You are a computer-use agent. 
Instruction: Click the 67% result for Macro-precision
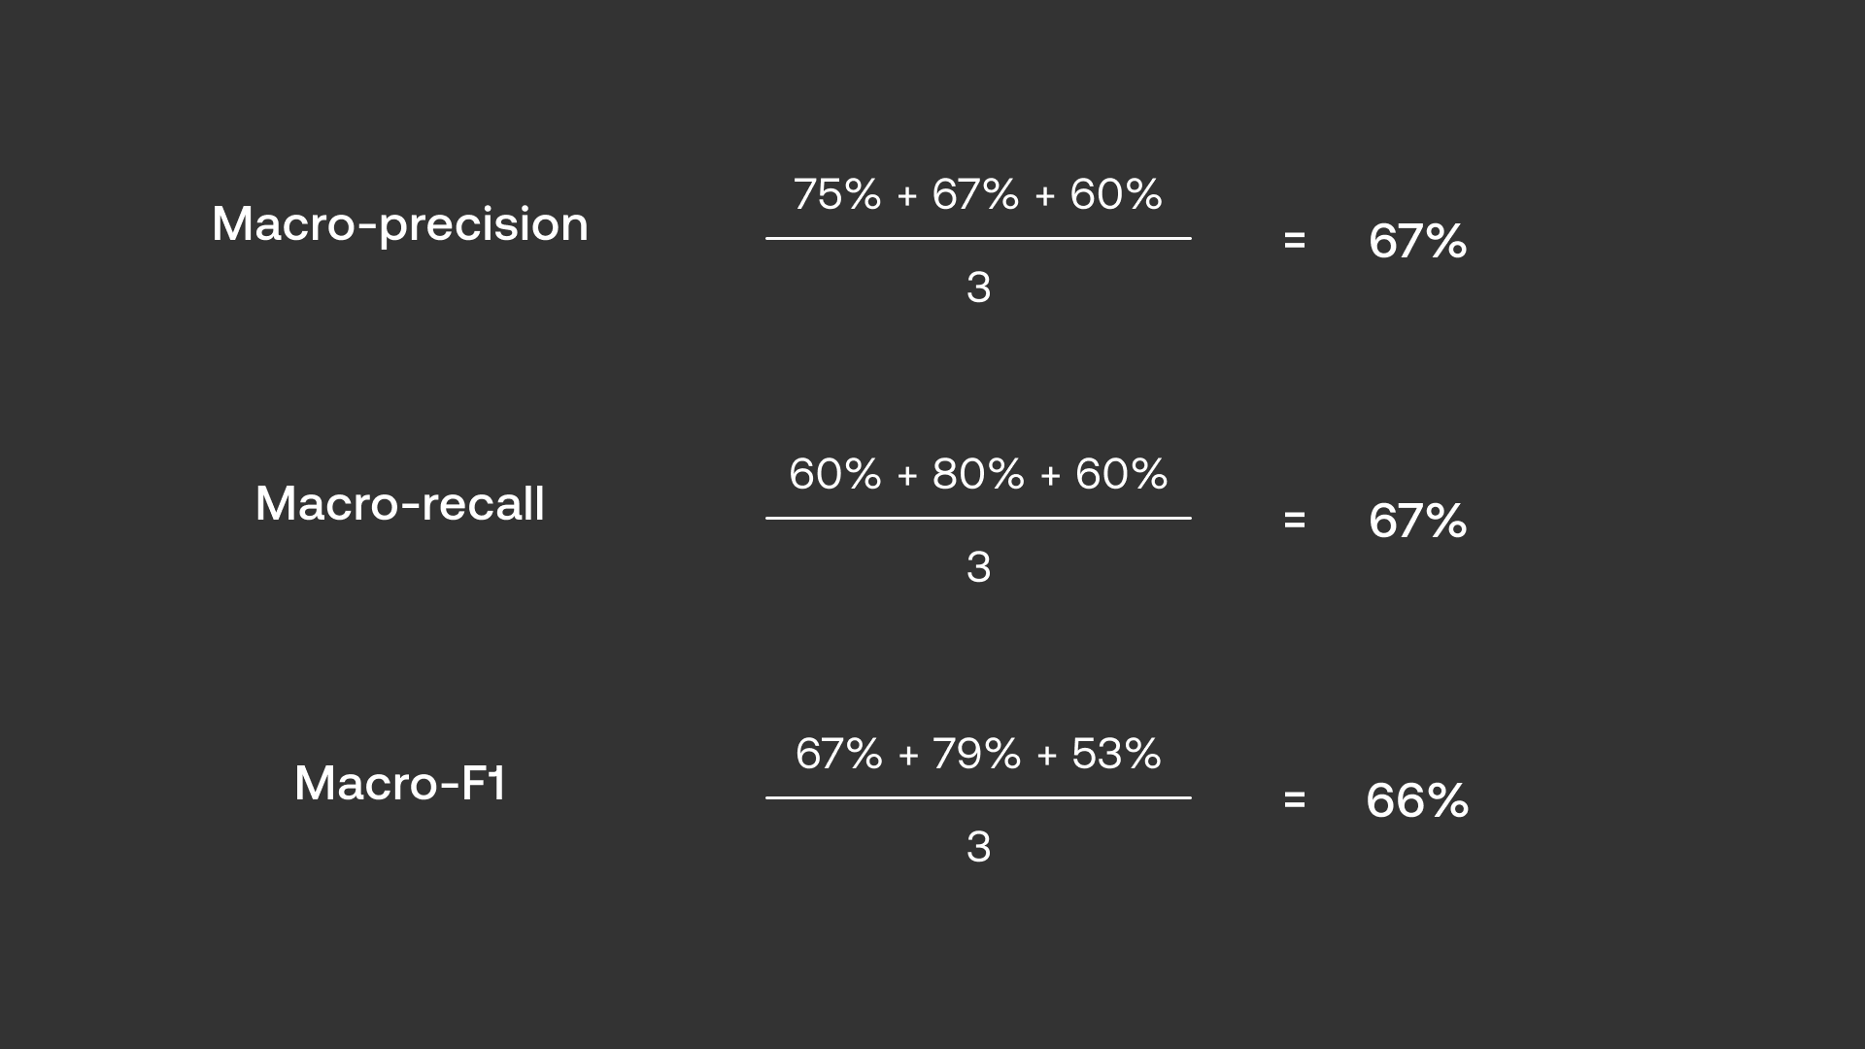click(1417, 241)
